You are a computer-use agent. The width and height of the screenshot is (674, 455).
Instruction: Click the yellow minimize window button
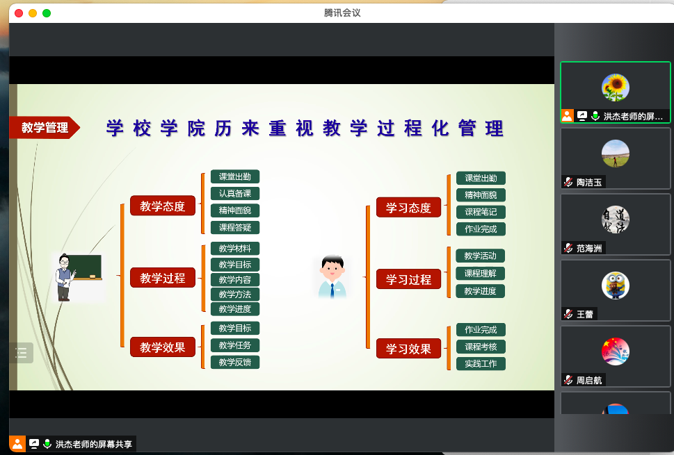point(33,13)
